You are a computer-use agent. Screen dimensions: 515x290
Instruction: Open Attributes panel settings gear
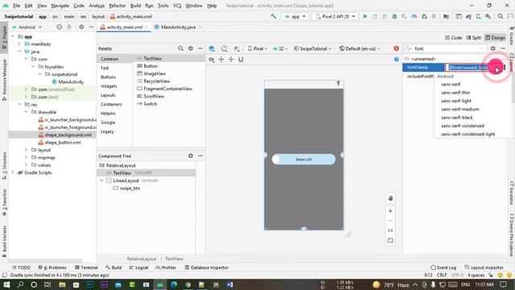493,48
